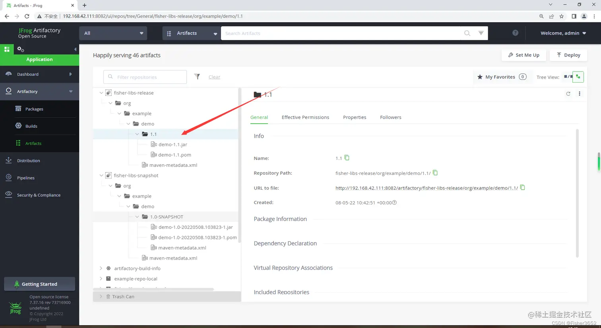This screenshot has width=601, height=328.
Task: Switch to Effective Permissions tab
Action: pos(305,117)
